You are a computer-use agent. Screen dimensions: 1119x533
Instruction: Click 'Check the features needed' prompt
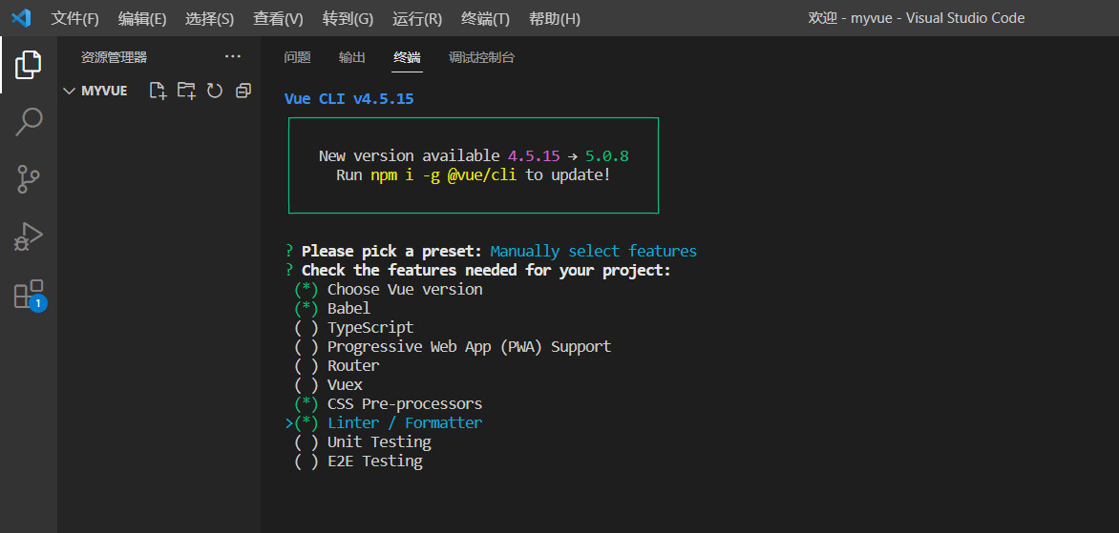click(487, 270)
